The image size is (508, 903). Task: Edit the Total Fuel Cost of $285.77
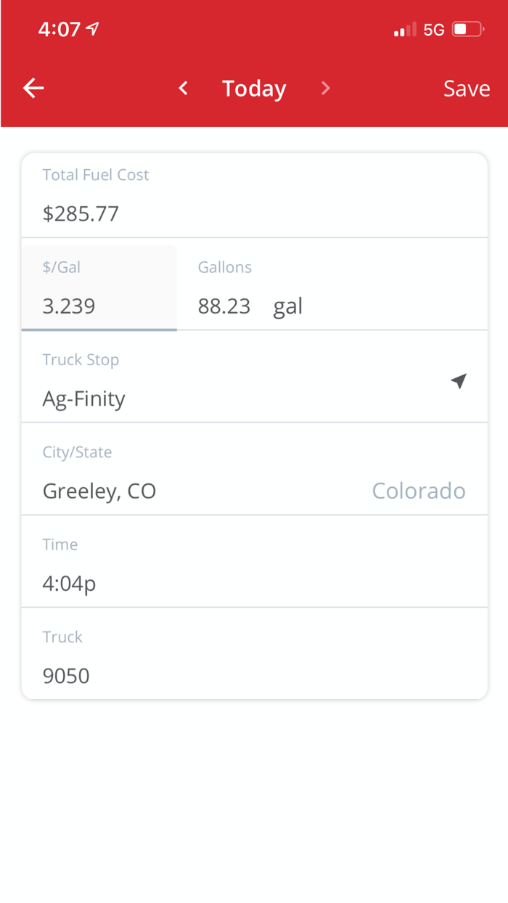click(x=79, y=213)
